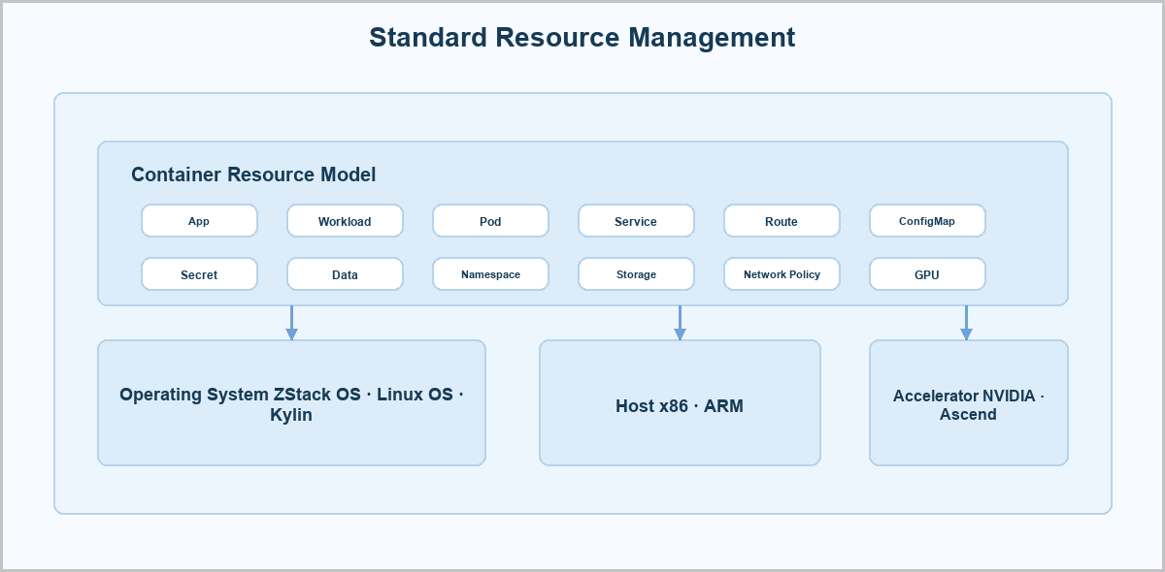
Task: Click the Network Policy resource box
Action: click(x=782, y=274)
